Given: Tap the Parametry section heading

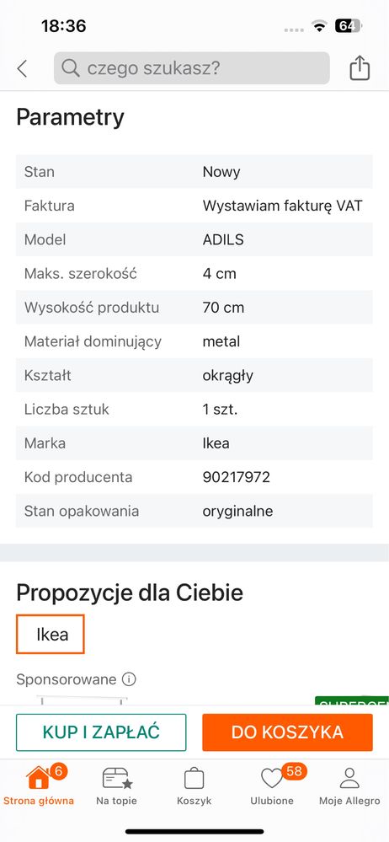Looking at the screenshot, I should coord(70,117).
